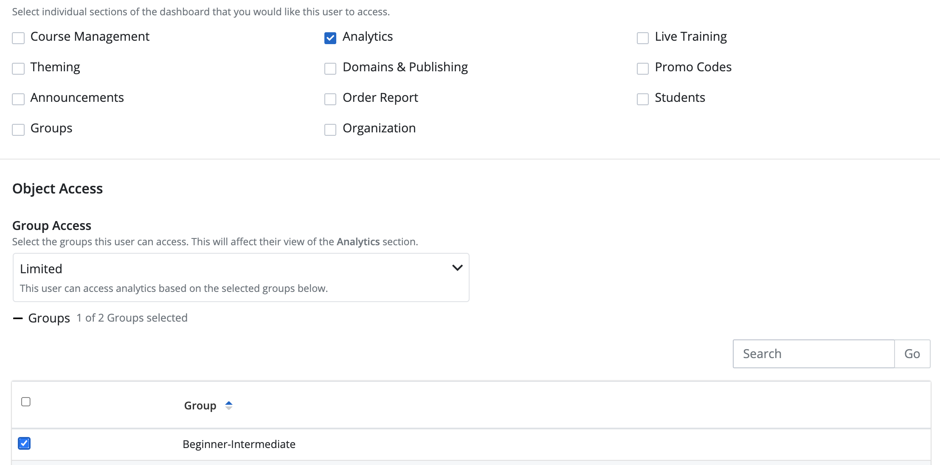Click the chevron arrow on access dropdown
The width and height of the screenshot is (940, 465).
point(457,268)
